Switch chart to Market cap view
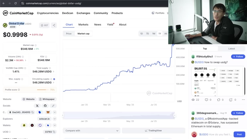247x139 pixels. (x=83, y=34)
